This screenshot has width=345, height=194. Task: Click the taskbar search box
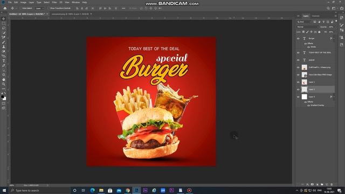39,190
